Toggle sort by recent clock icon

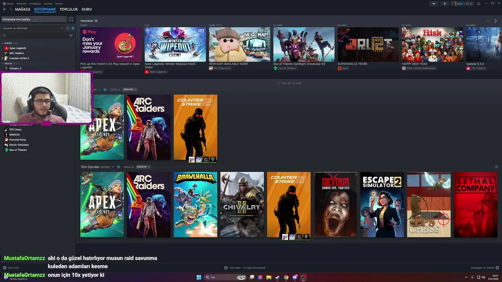coord(68,28)
